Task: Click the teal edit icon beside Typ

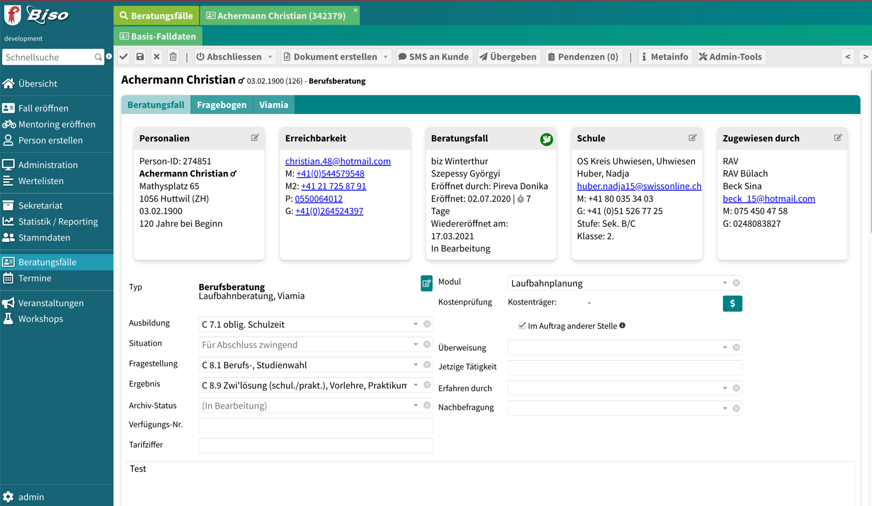Action: click(x=426, y=283)
